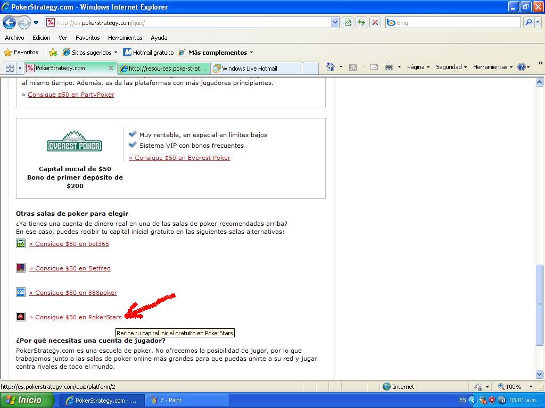545x408 pixels.
Task: Go to home page with Home icon
Action: [x=331, y=67]
